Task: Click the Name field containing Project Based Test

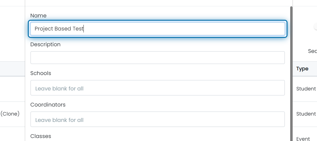Action: (157, 29)
